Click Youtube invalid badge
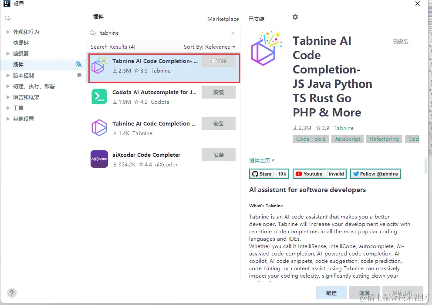 [x=319, y=174]
